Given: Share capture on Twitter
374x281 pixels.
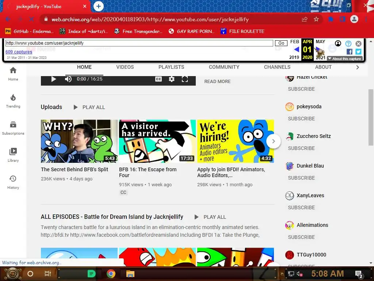Looking at the screenshot, I should point(358,52).
